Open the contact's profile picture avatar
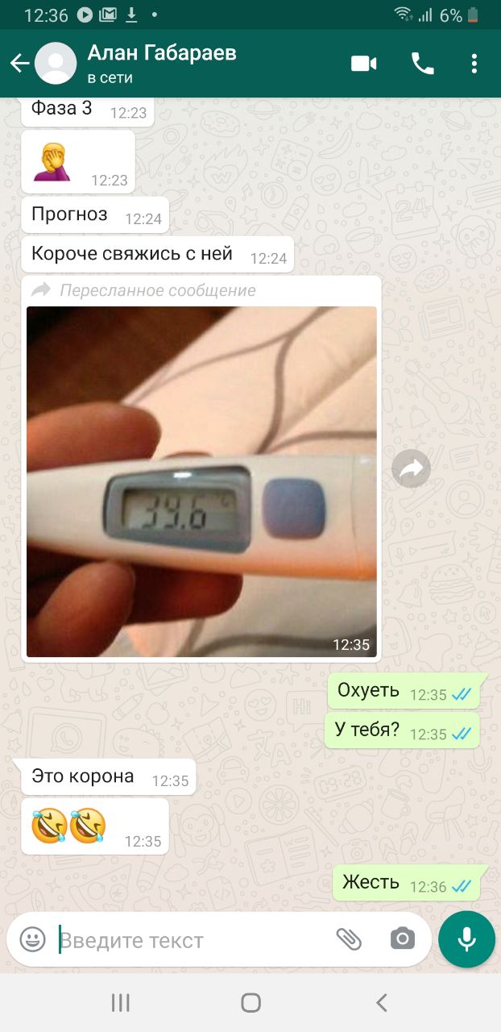501x1032 pixels. tap(56, 64)
